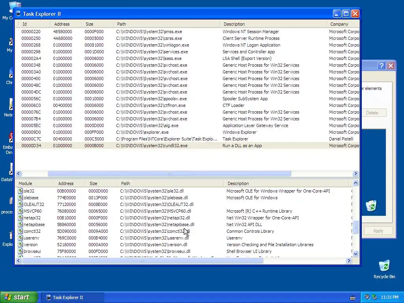Click the comctl32 module icon
The height and width of the screenshot is (303, 404).
click(21, 231)
